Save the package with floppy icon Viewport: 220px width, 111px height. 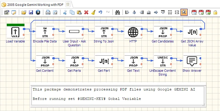click(31, 12)
